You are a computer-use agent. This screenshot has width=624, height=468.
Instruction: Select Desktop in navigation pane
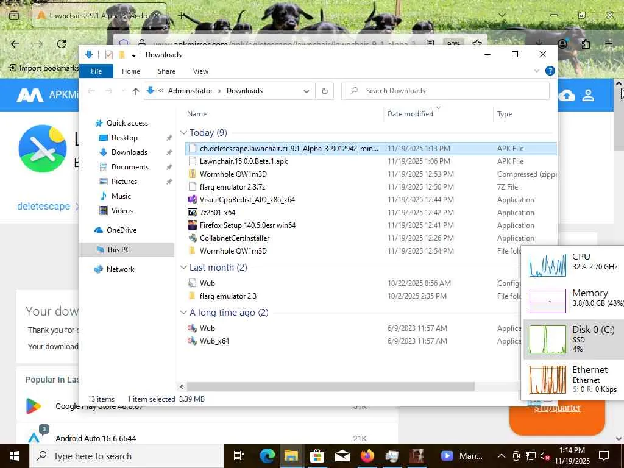tap(124, 138)
